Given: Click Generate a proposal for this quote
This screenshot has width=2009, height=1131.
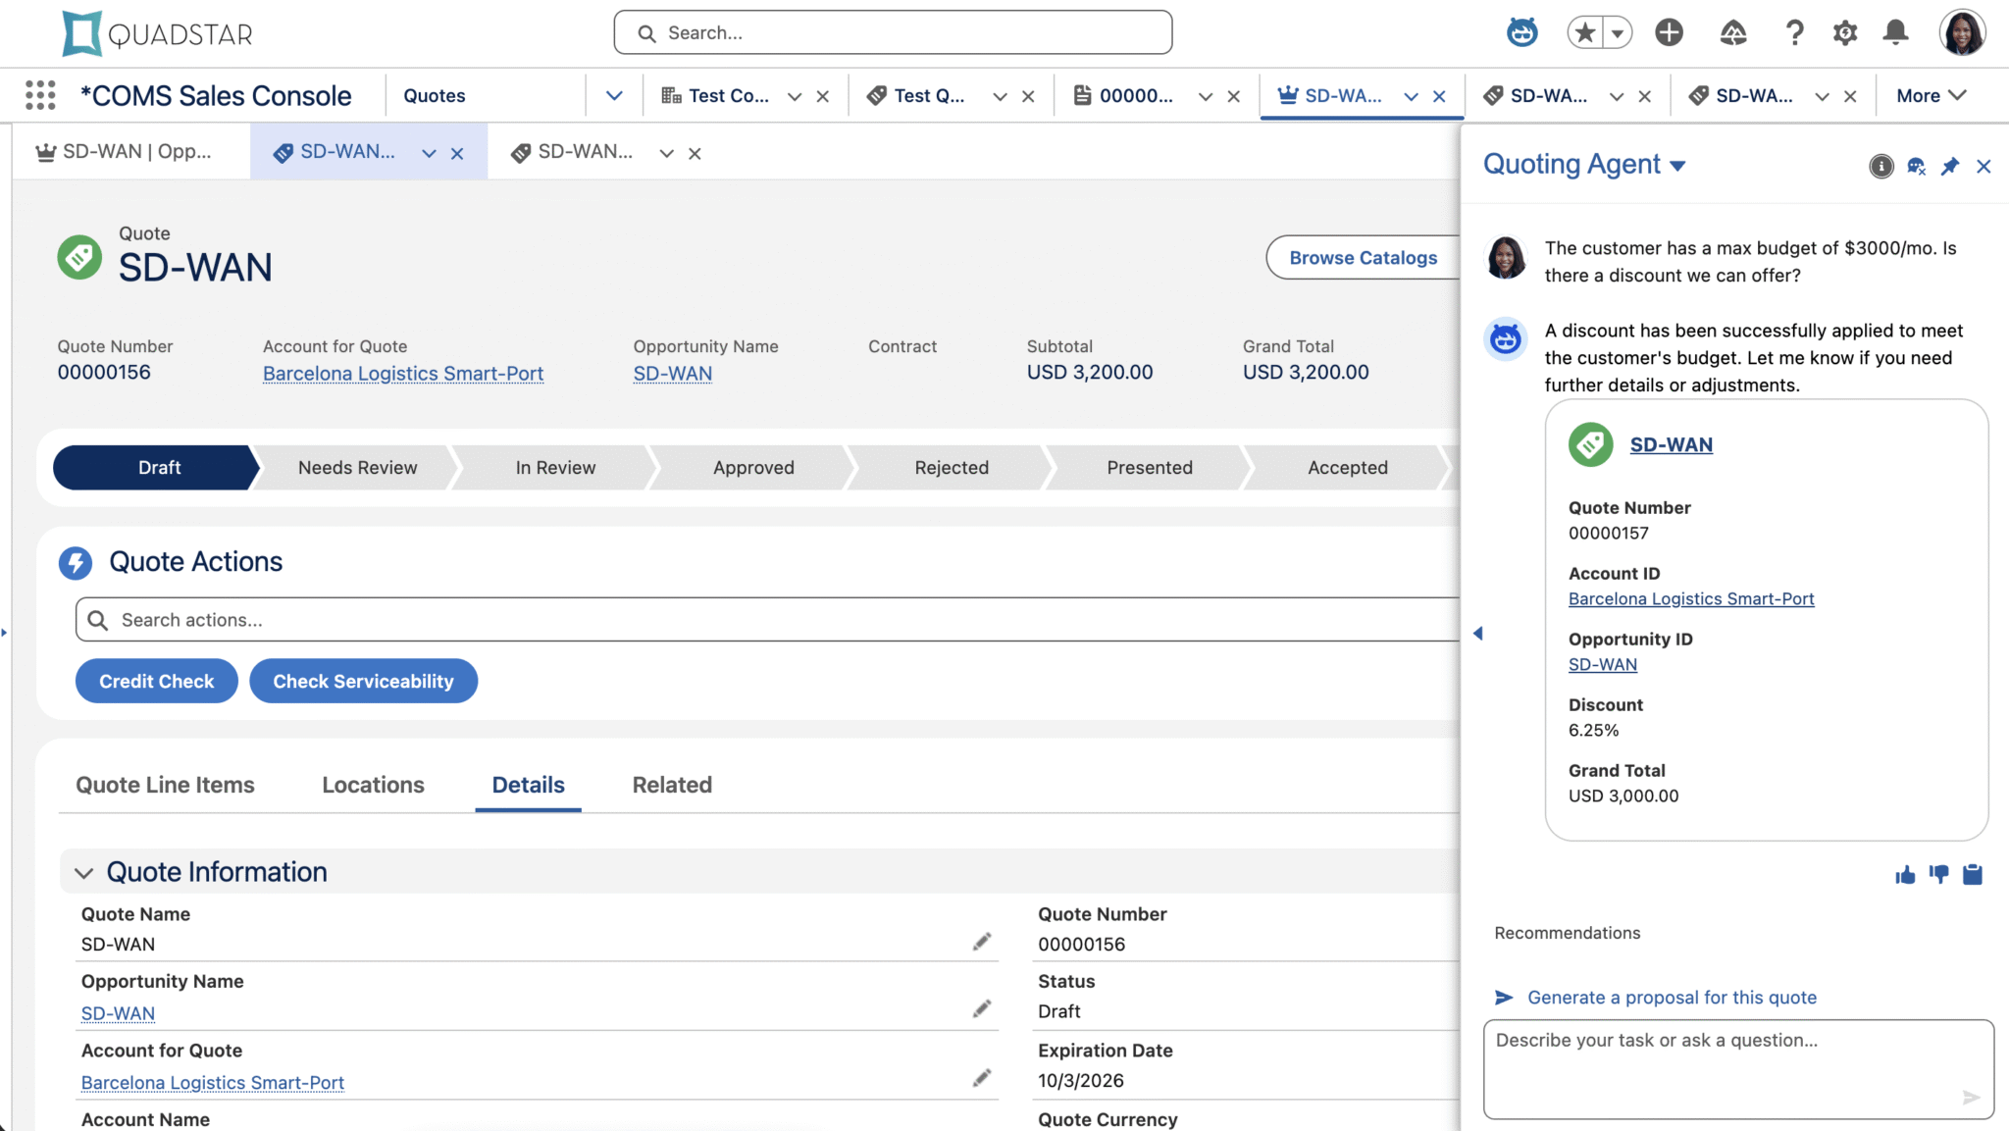Looking at the screenshot, I should click(1672, 997).
